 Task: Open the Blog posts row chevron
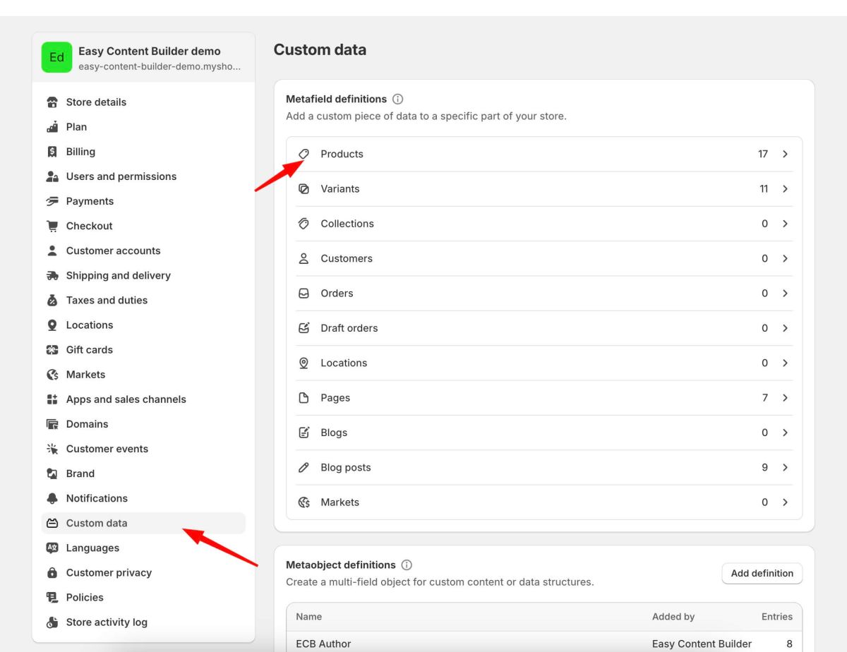tap(785, 467)
